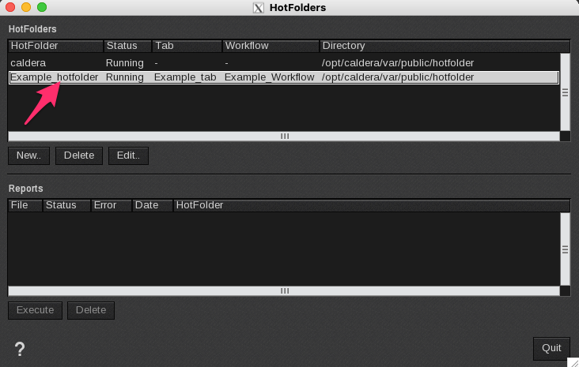This screenshot has width=579, height=367.
Task: Zoom window with the green button
Action: click(x=42, y=7)
